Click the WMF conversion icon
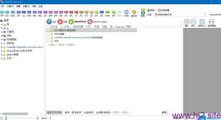Viewport: 221px width, 120px height. [51, 14]
